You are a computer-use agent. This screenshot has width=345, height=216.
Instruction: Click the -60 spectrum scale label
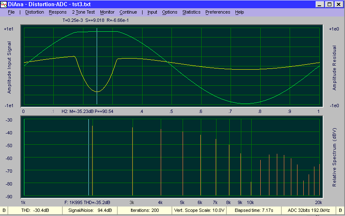9,158
